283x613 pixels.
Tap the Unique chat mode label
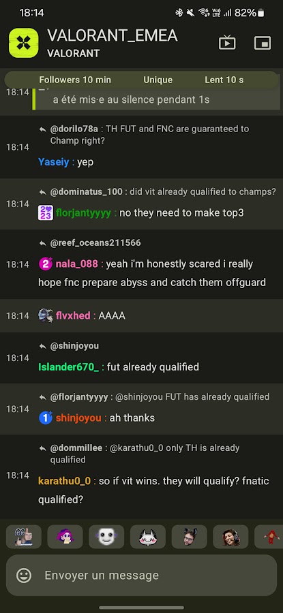point(158,80)
